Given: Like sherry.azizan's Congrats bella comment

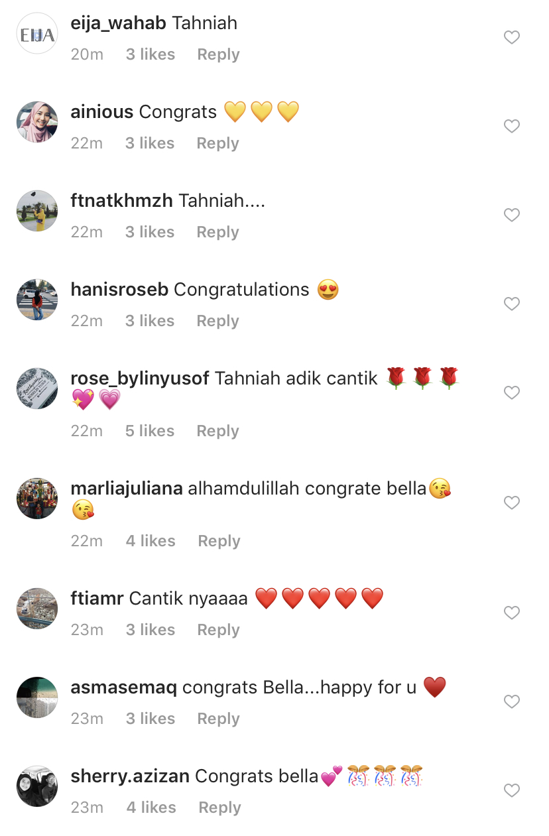Looking at the screenshot, I should coord(512,791).
